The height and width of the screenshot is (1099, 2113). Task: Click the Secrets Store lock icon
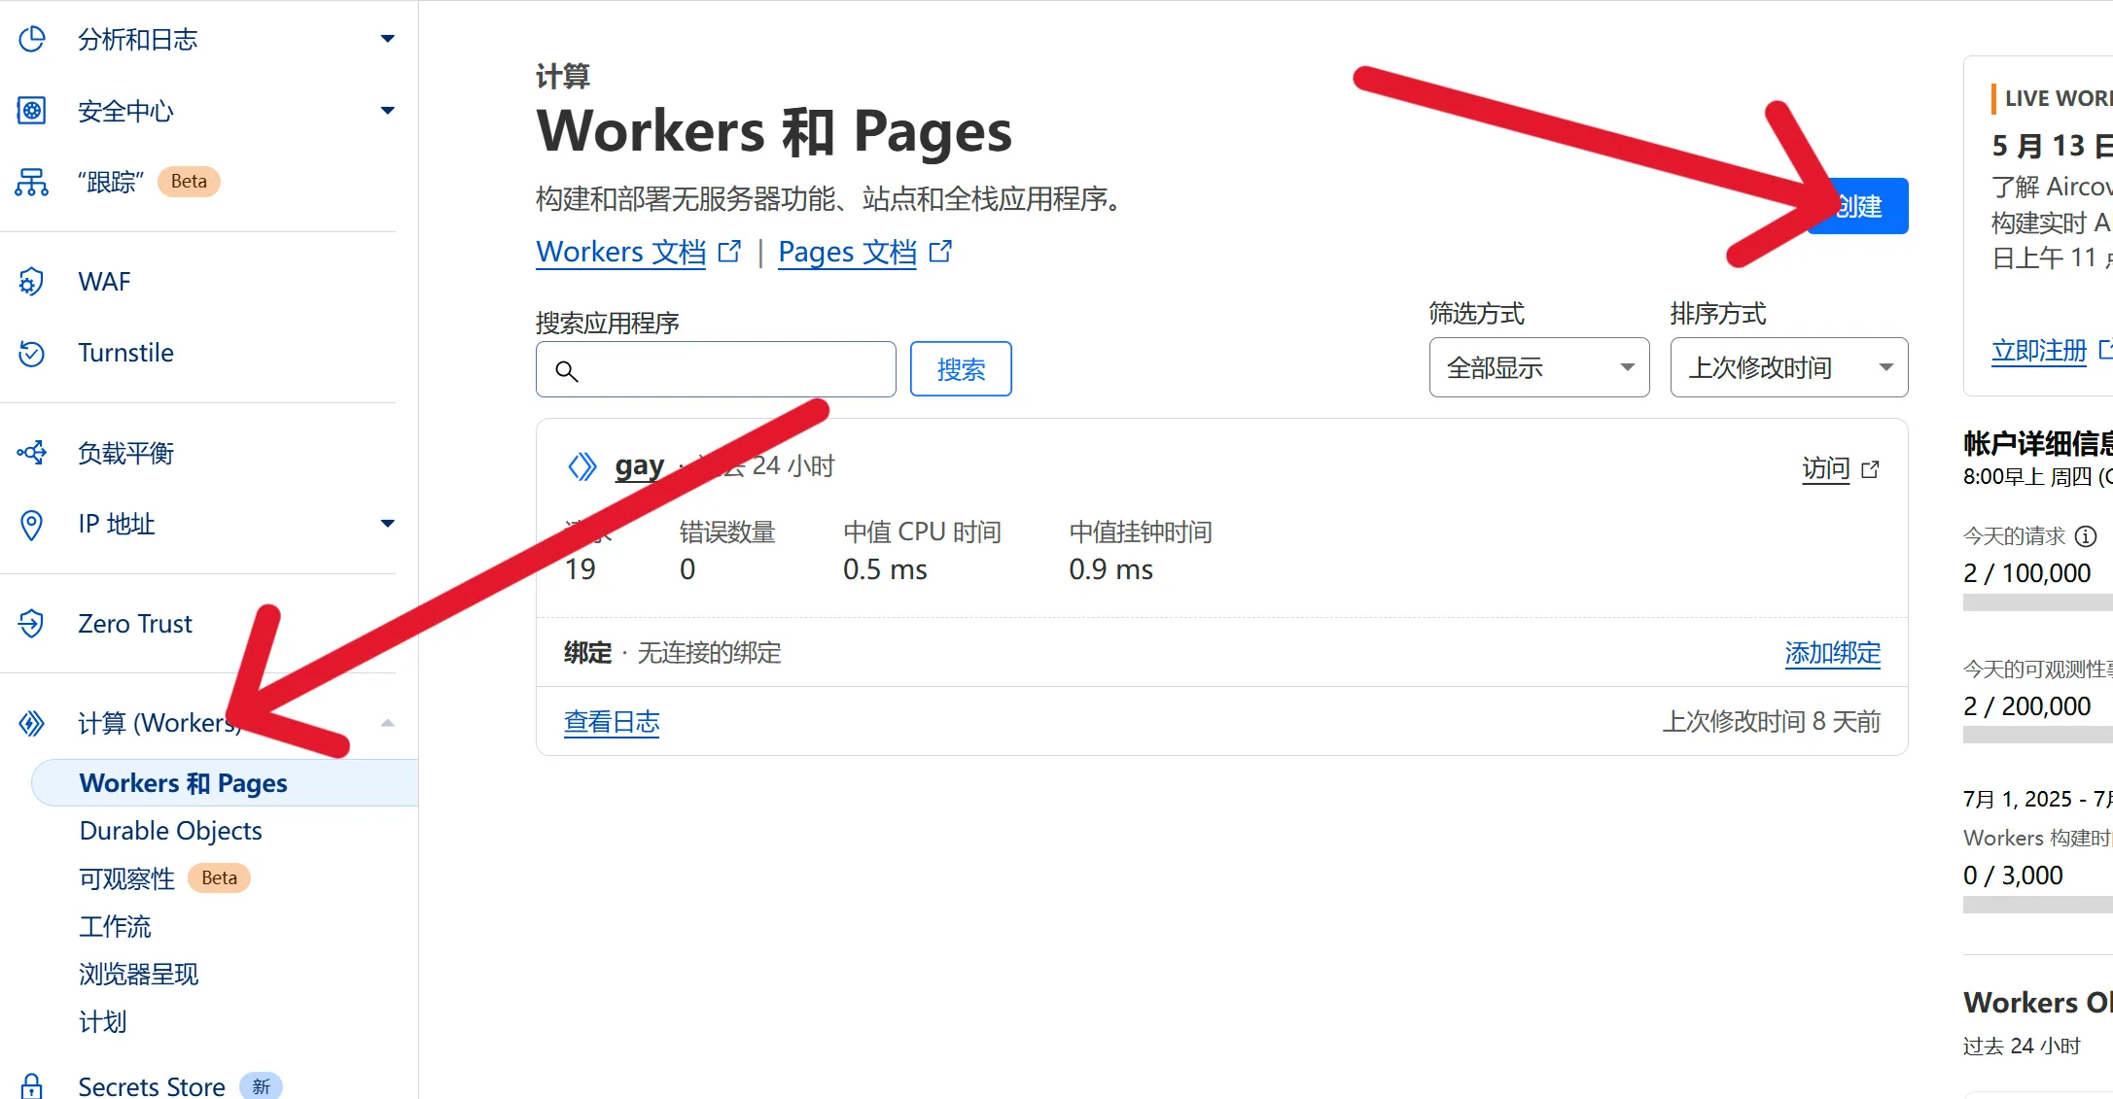(32, 1085)
